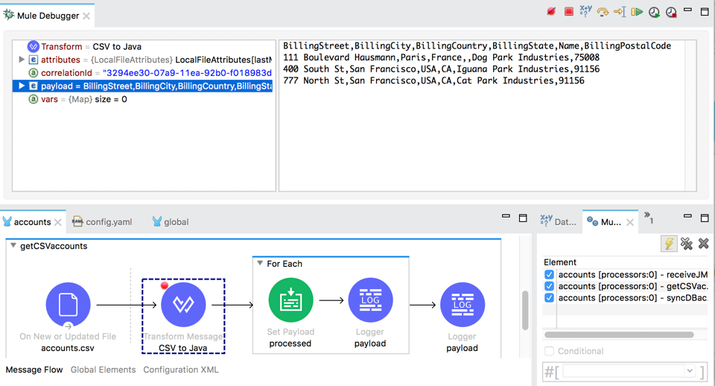The width and height of the screenshot is (715, 386).
Task: Select On New or Updated File source
Action: 68,305
